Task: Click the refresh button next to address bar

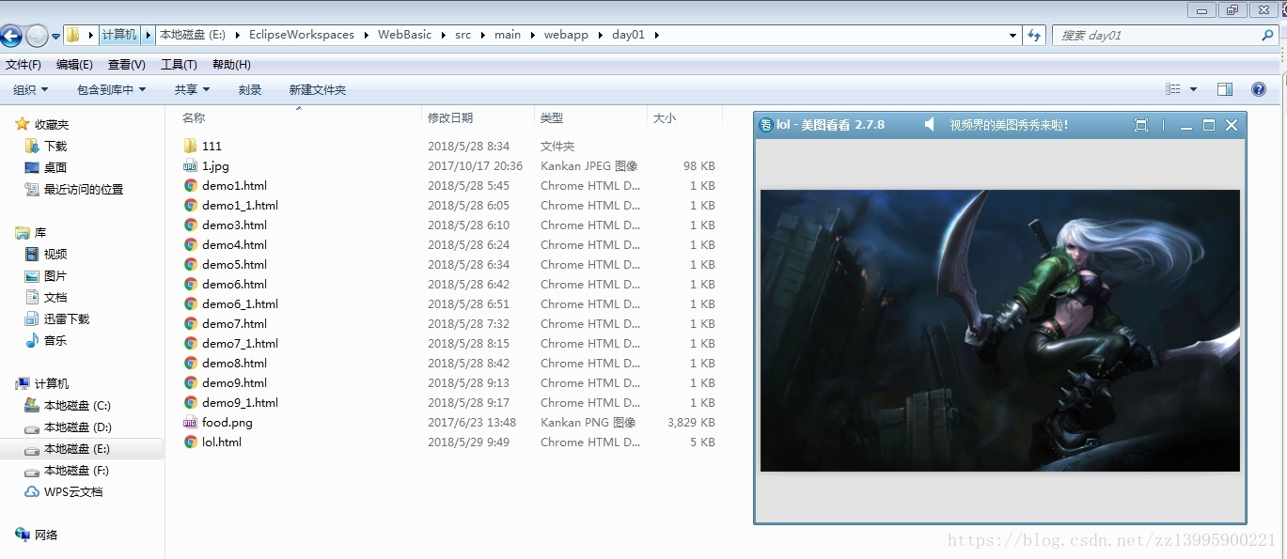Action: [x=1034, y=35]
